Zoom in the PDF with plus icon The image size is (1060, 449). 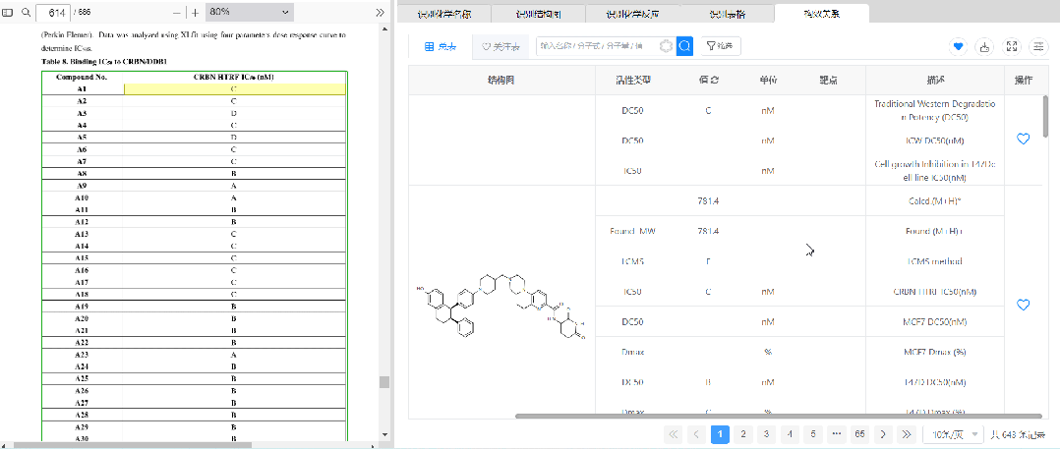click(x=196, y=12)
